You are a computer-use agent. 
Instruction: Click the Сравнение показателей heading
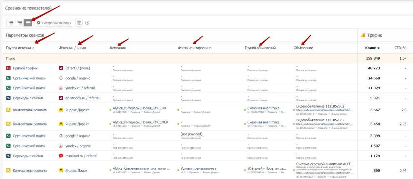tap(28, 8)
